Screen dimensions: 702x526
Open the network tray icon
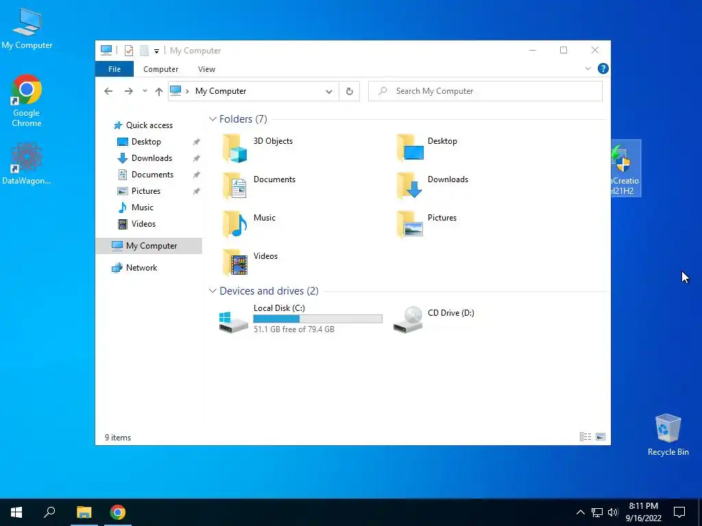[x=597, y=512]
